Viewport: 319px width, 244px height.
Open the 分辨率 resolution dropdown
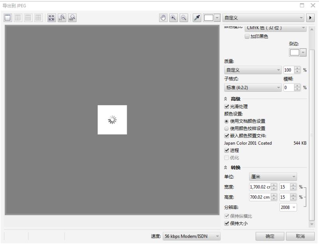coord(288,207)
